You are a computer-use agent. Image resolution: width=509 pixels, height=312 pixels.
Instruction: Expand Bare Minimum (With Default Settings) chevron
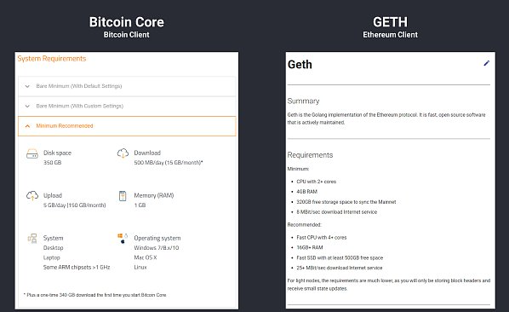pos(27,86)
